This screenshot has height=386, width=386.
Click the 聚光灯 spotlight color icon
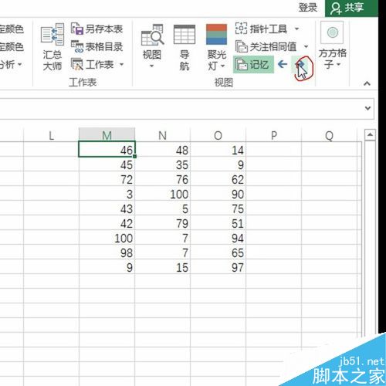tap(216, 35)
